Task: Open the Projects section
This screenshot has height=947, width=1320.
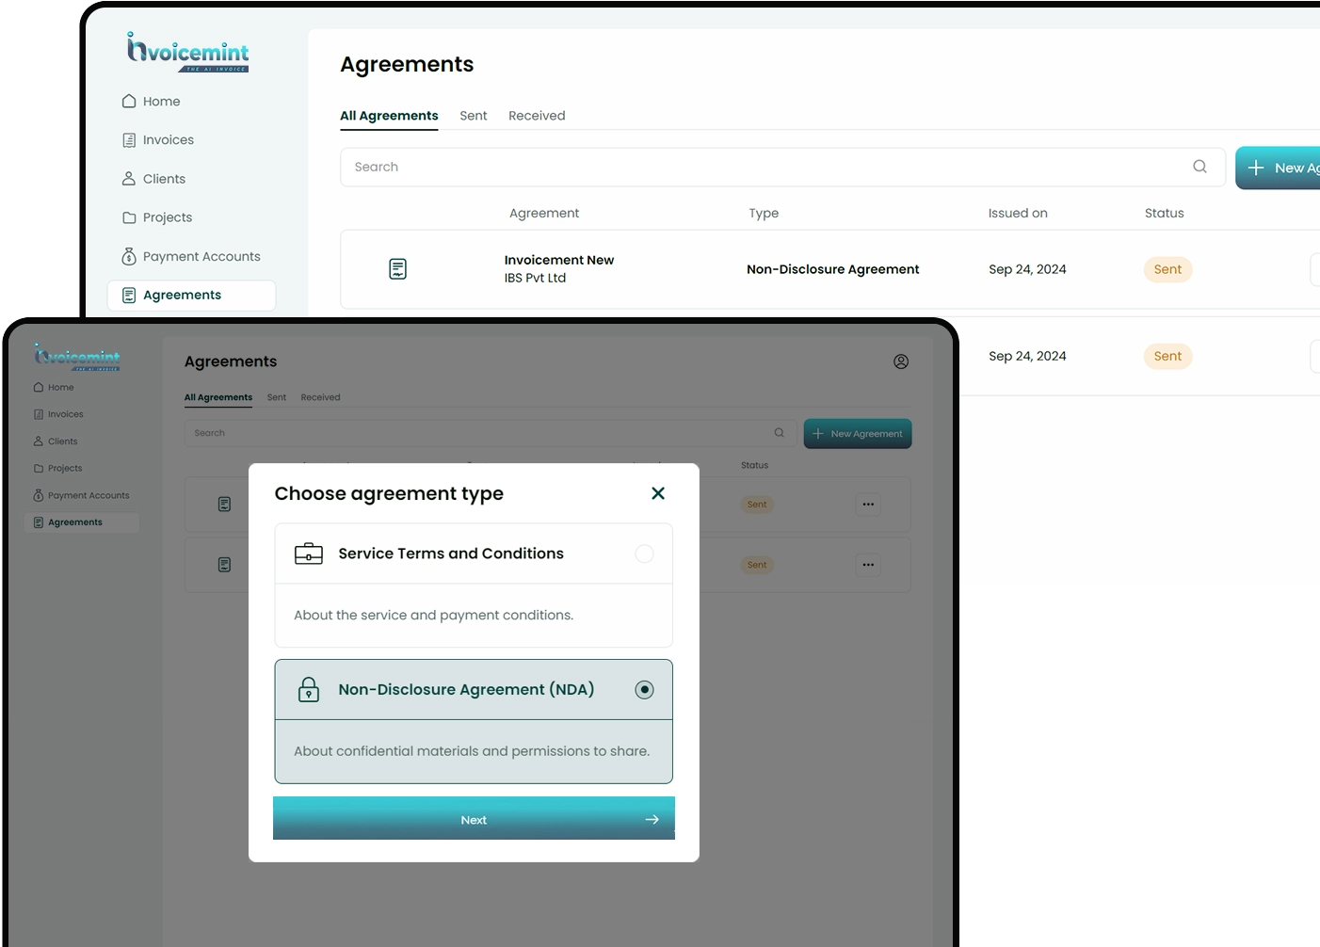Action: (x=168, y=217)
